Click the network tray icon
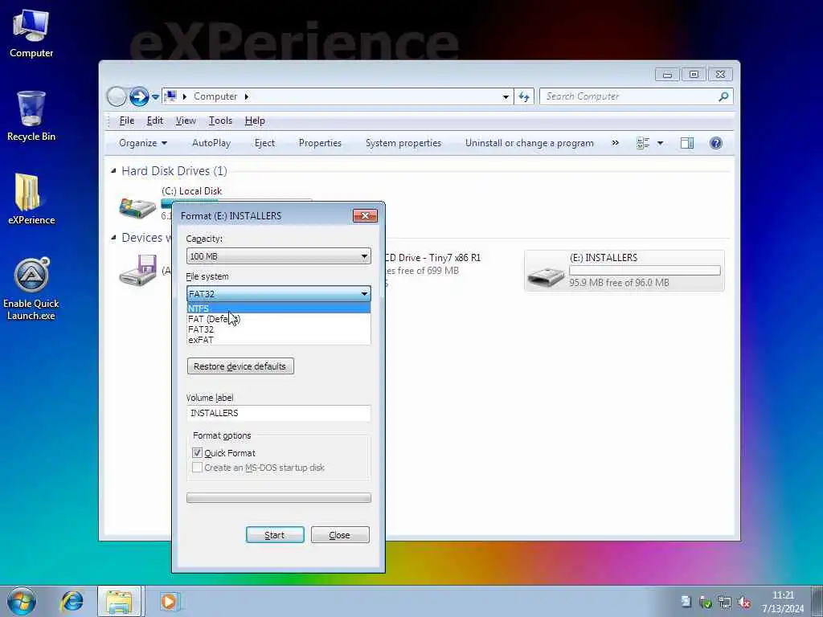This screenshot has height=617, width=823. [x=725, y=603]
